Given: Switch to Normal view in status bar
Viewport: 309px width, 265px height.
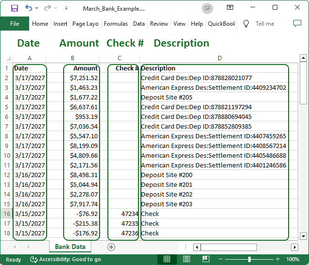Looking at the screenshot, I should tap(167, 259).
